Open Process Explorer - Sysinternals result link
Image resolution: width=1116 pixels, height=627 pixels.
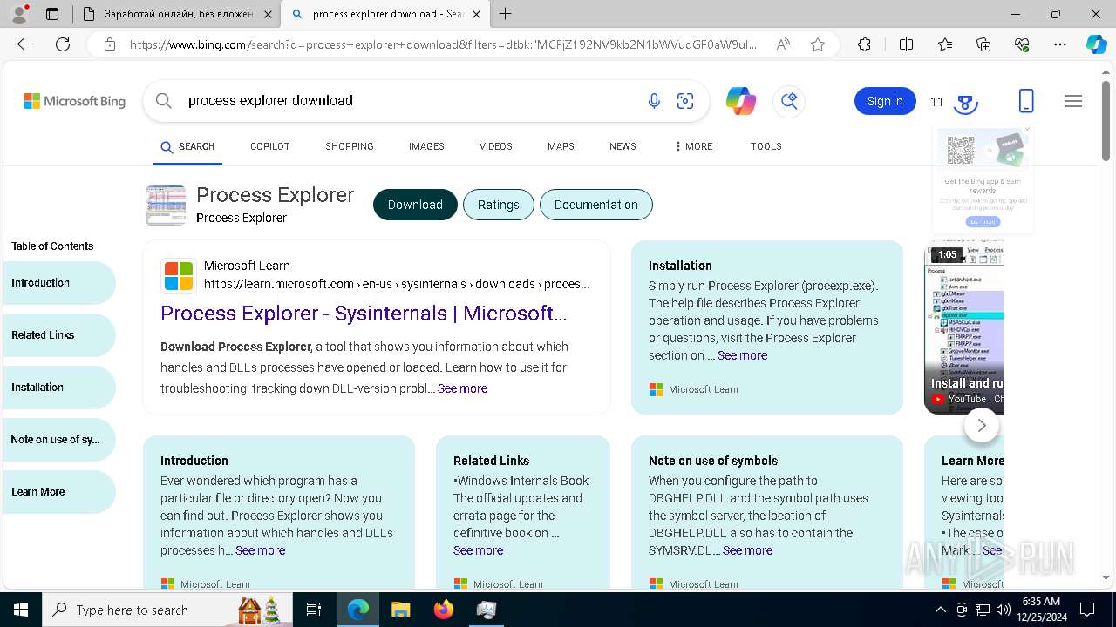pyautogui.click(x=364, y=313)
